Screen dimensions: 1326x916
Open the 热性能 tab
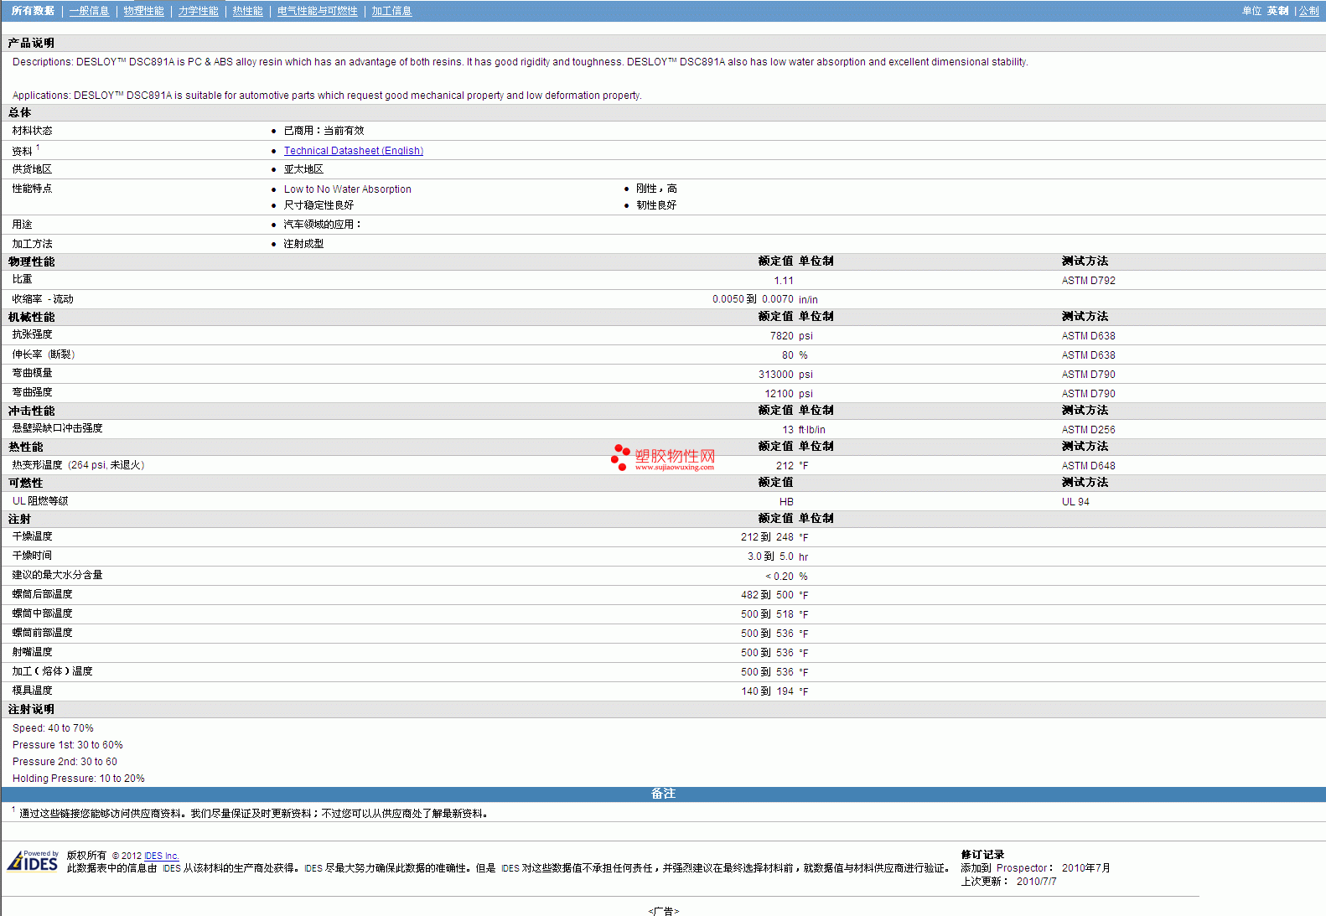[x=248, y=11]
